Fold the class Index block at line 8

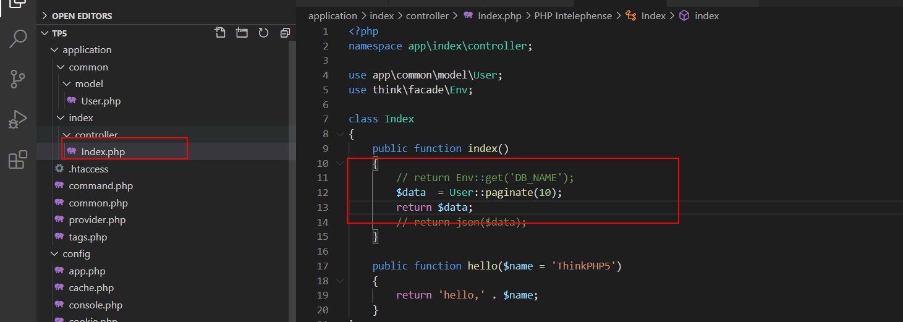[x=339, y=134]
